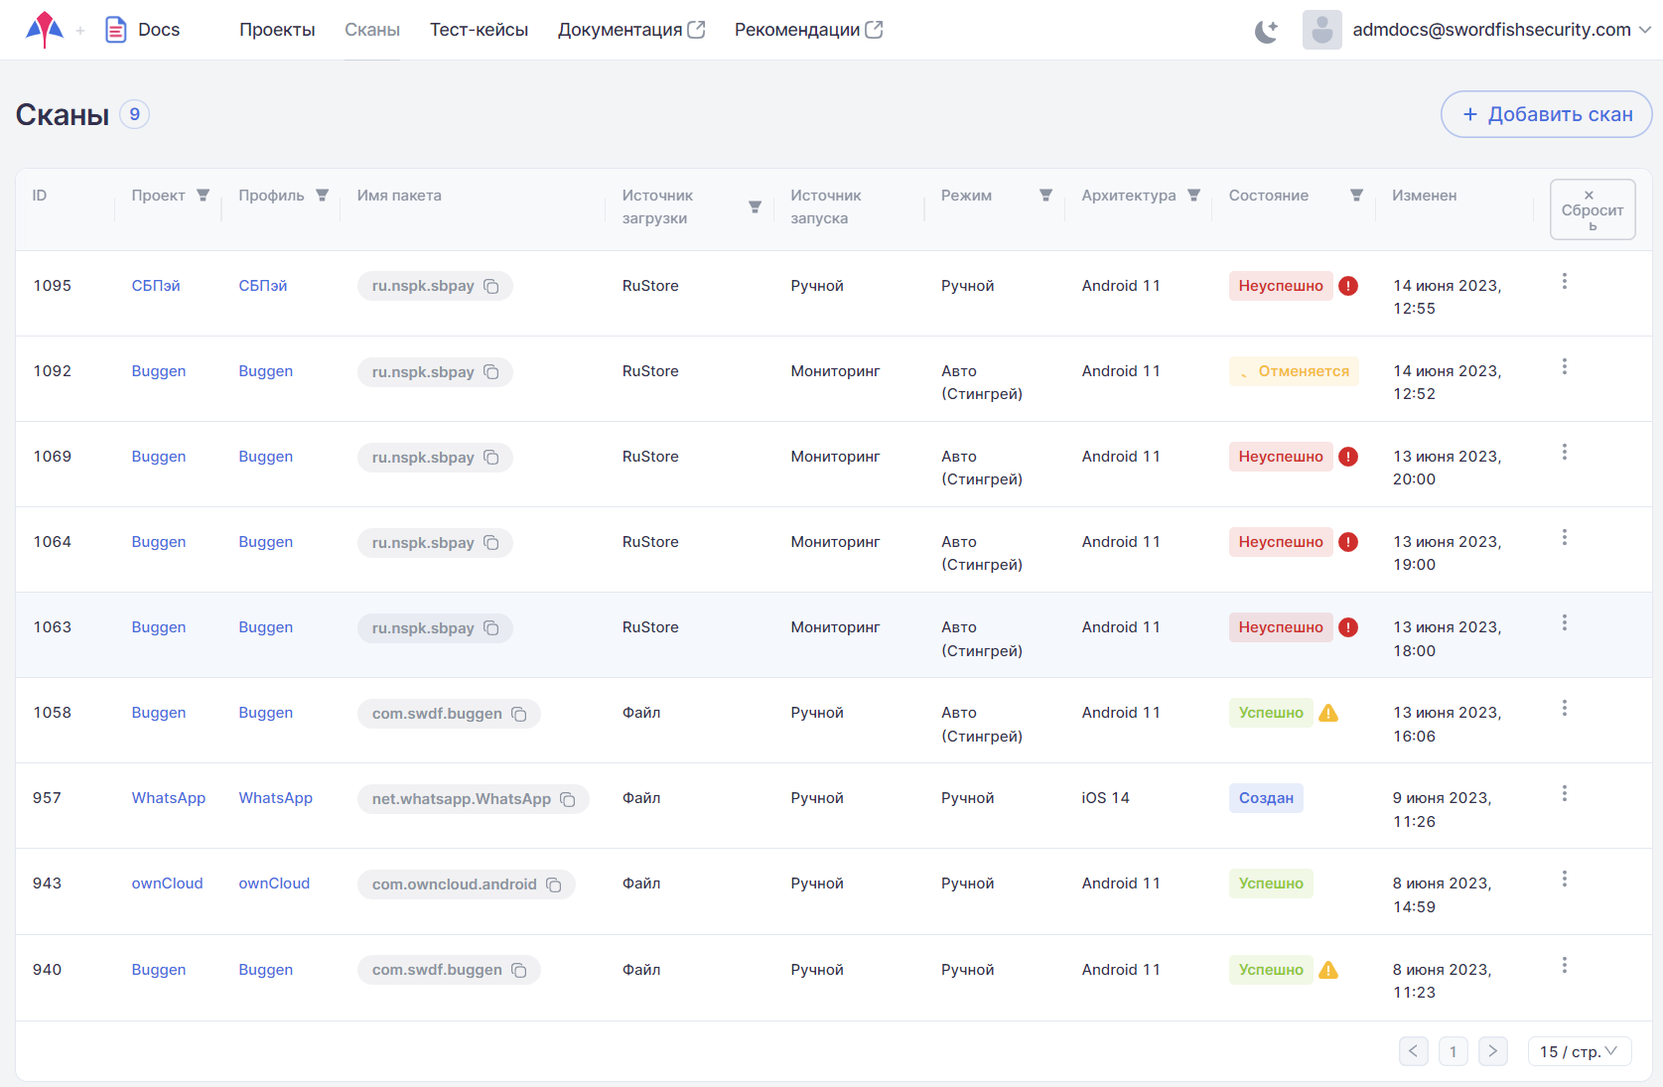Image resolution: width=1663 pixels, height=1087 pixels.
Task: Open actions menu for scan 1069
Action: point(1565,453)
